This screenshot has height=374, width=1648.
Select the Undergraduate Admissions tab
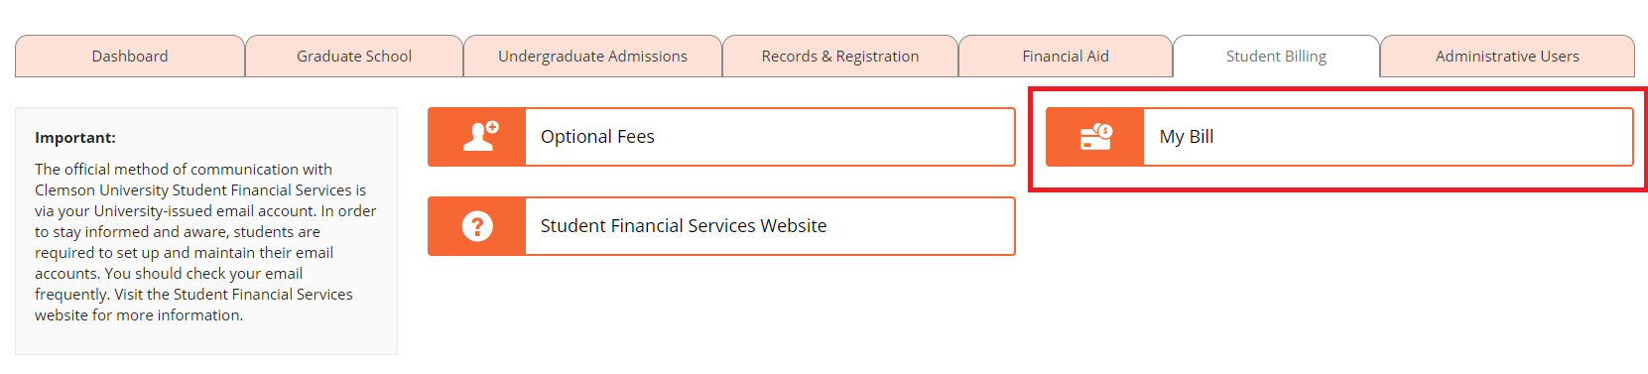592,56
